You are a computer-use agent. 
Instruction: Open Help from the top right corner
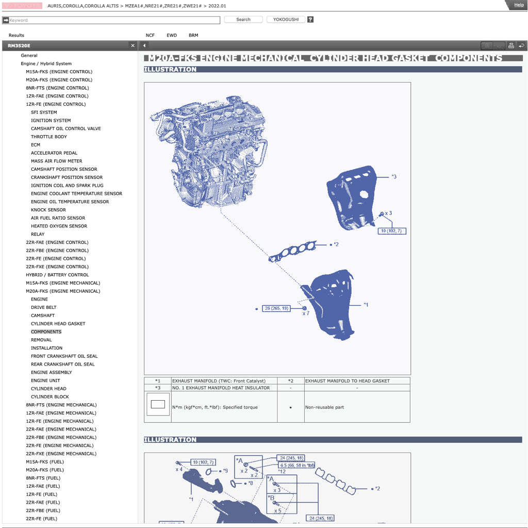tap(518, 5)
